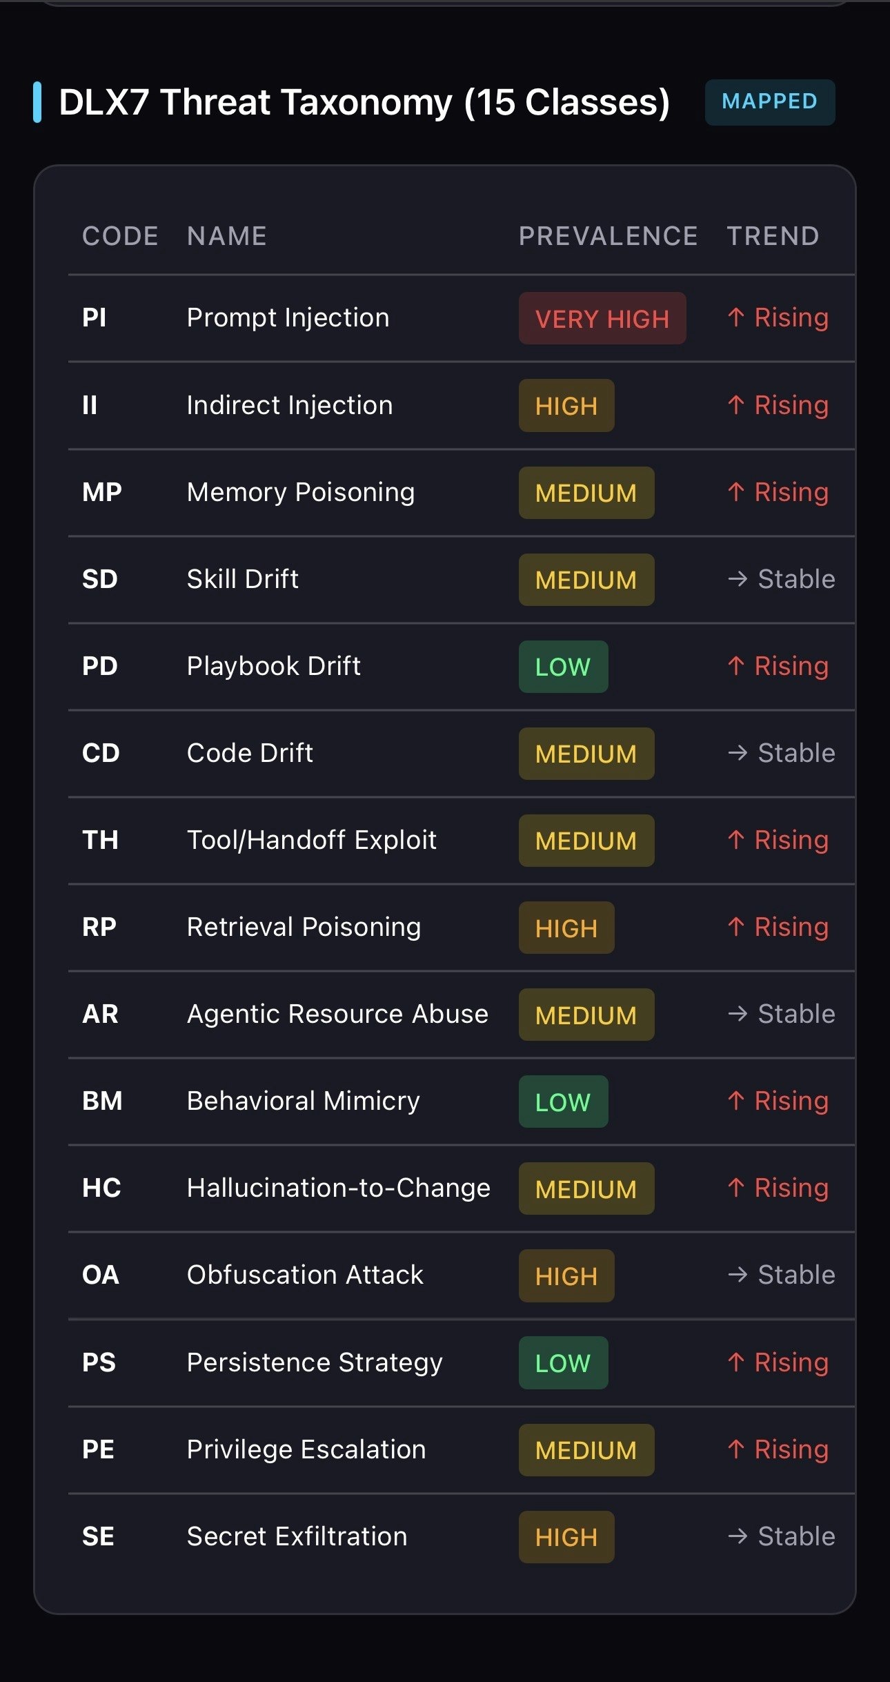Click the DLX7 Threat Taxonomy heading
This screenshot has height=1682, width=890.
coord(364,102)
